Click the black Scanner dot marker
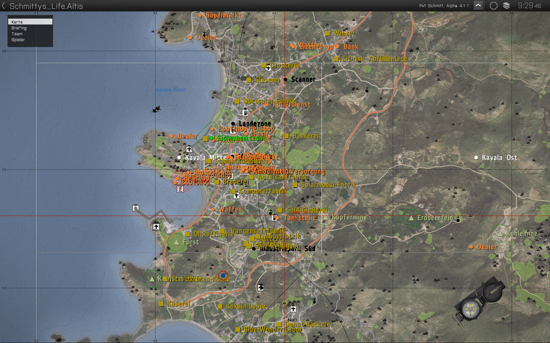 click(285, 79)
